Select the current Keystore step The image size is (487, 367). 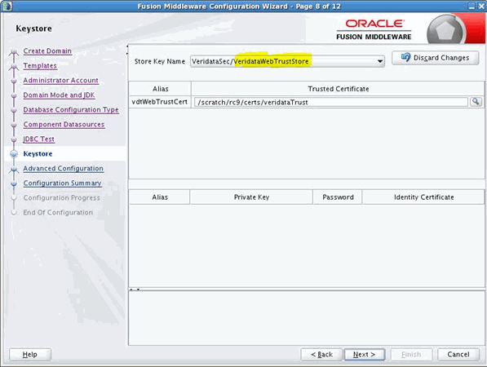(38, 153)
